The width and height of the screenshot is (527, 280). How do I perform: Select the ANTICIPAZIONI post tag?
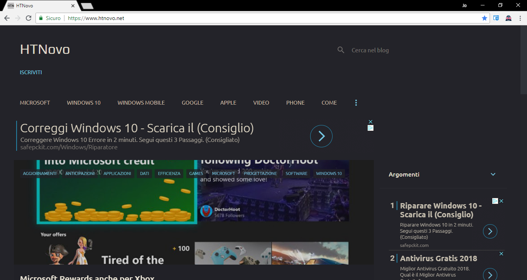[x=80, y=173]
